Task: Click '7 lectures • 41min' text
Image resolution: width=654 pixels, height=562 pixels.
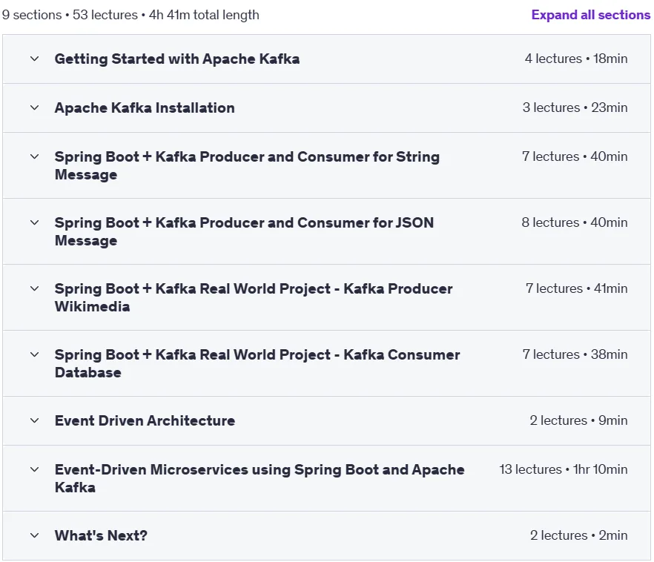Action: coord(576,288)
